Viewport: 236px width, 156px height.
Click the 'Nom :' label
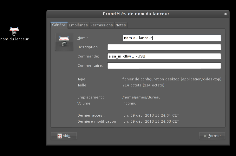point(82,38)
